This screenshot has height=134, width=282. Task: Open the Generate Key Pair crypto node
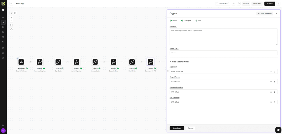pos(40,62)
